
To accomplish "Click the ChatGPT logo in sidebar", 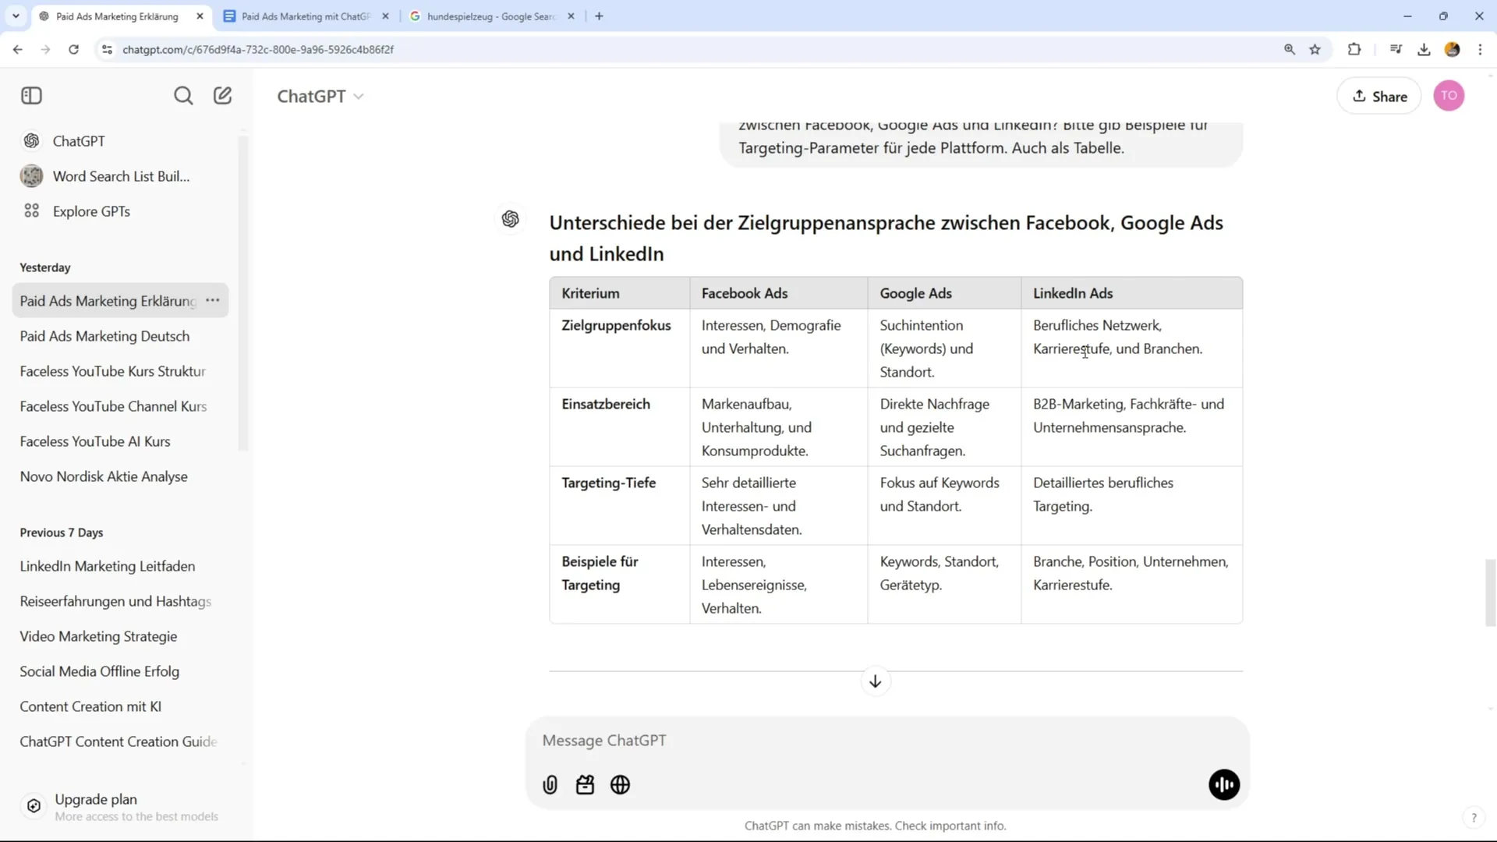I will (x=32, y=141).
